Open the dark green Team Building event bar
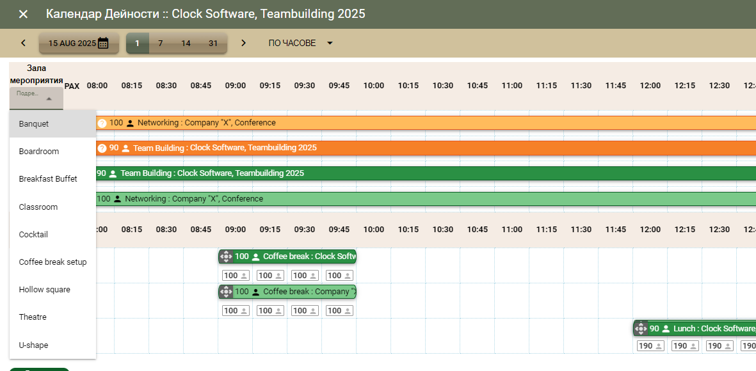Image resolution: width=756 pixels, height=371 pixels. 426,173
